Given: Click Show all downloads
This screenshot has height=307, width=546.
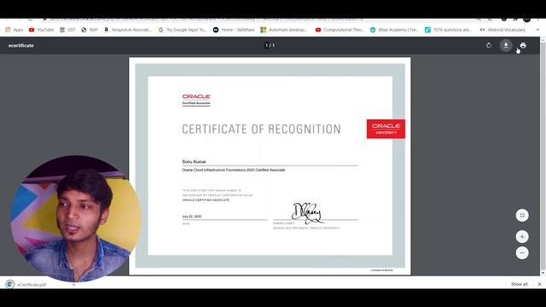Looking at the screenshot, I should 520,284.
